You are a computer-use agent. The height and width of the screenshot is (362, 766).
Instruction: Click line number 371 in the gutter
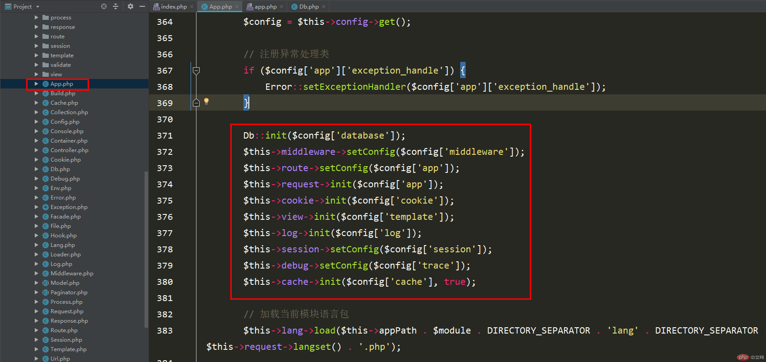[165, 135]
